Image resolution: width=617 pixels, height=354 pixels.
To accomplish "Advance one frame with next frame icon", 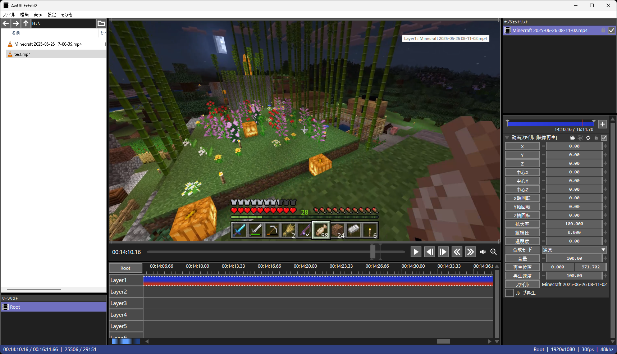I will click(443, 252).
